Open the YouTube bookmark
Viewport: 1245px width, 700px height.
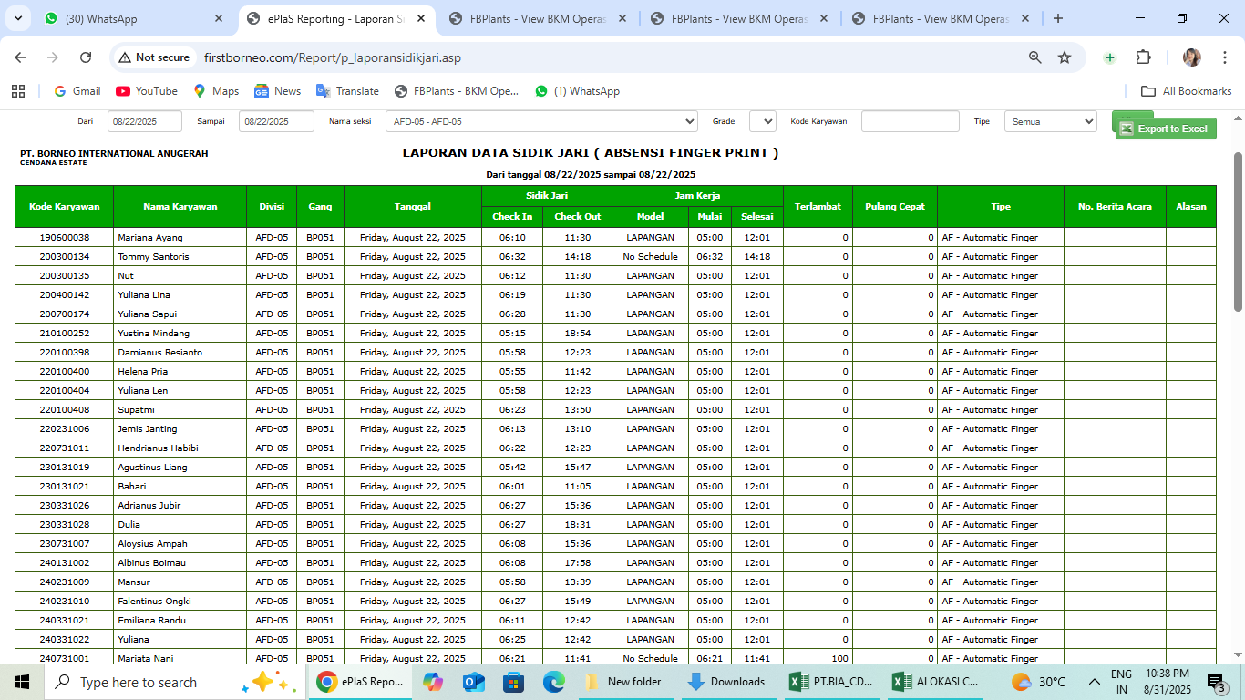point(147,91)
